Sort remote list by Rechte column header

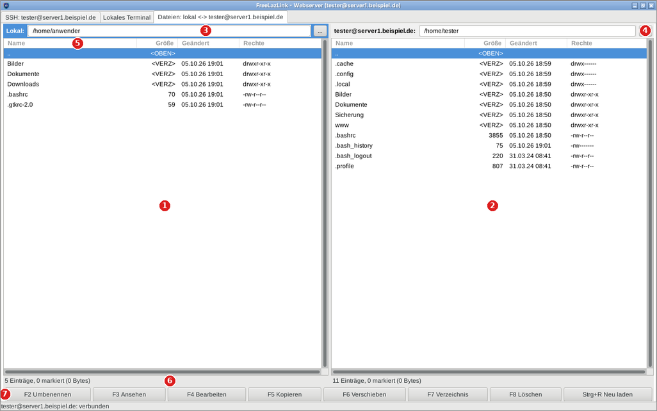click(x=606, y=43)
